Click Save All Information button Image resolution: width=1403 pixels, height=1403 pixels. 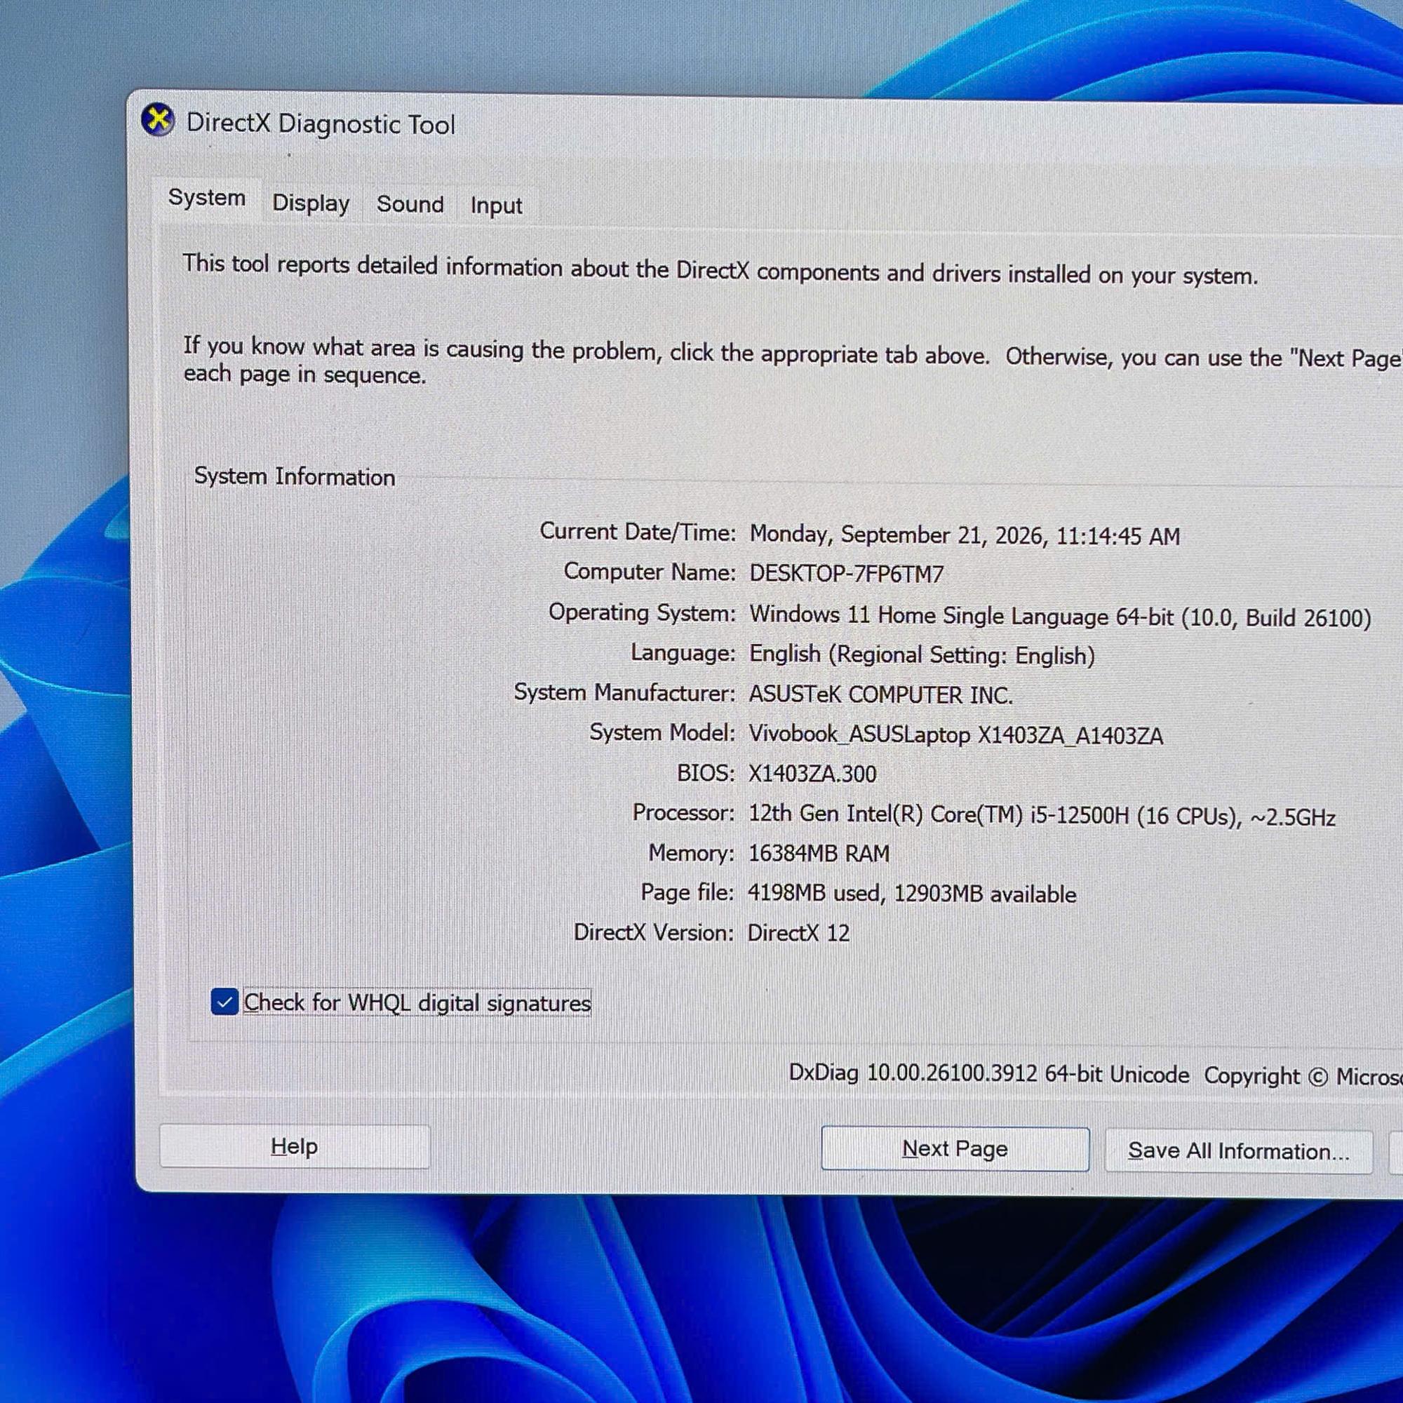coord(1238,1151)
